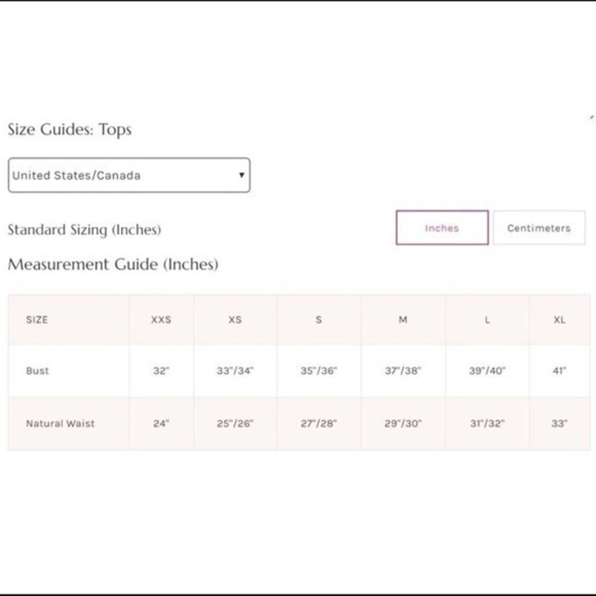Click the Natural Waist row label
Viewport: 596px width, 596px height.
pyautogui.click(x=60, y=423)
